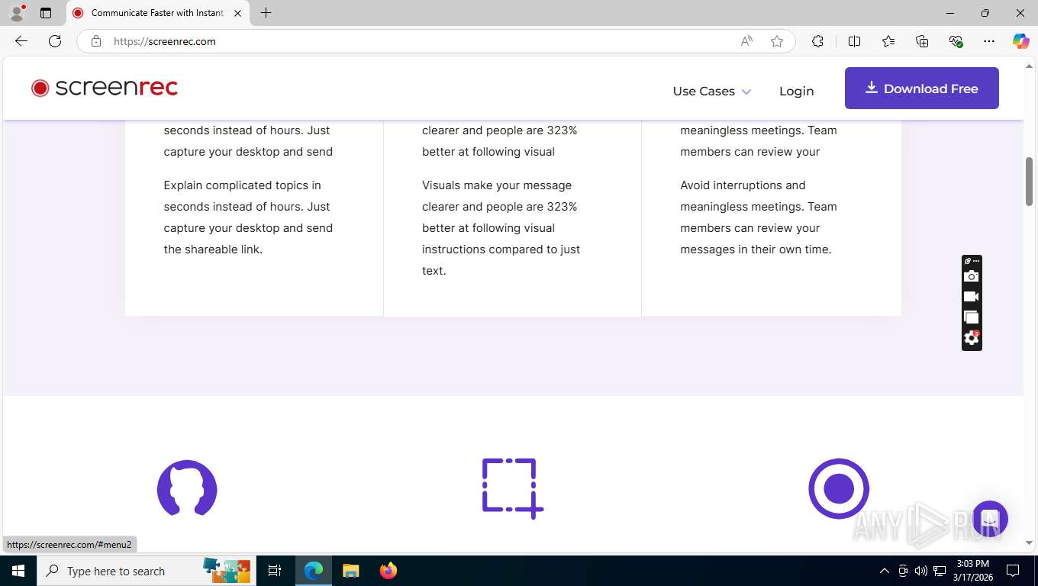Screen dimensions: 1038x586
Task: Open Browser essentials heart icon
Action: [956, 41]
